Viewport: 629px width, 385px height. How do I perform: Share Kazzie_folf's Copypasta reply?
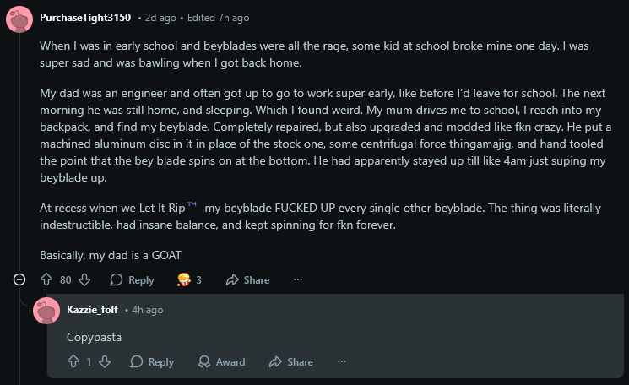(290, 361)
